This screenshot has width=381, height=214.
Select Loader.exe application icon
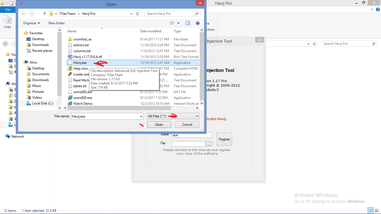pos(70,74)
